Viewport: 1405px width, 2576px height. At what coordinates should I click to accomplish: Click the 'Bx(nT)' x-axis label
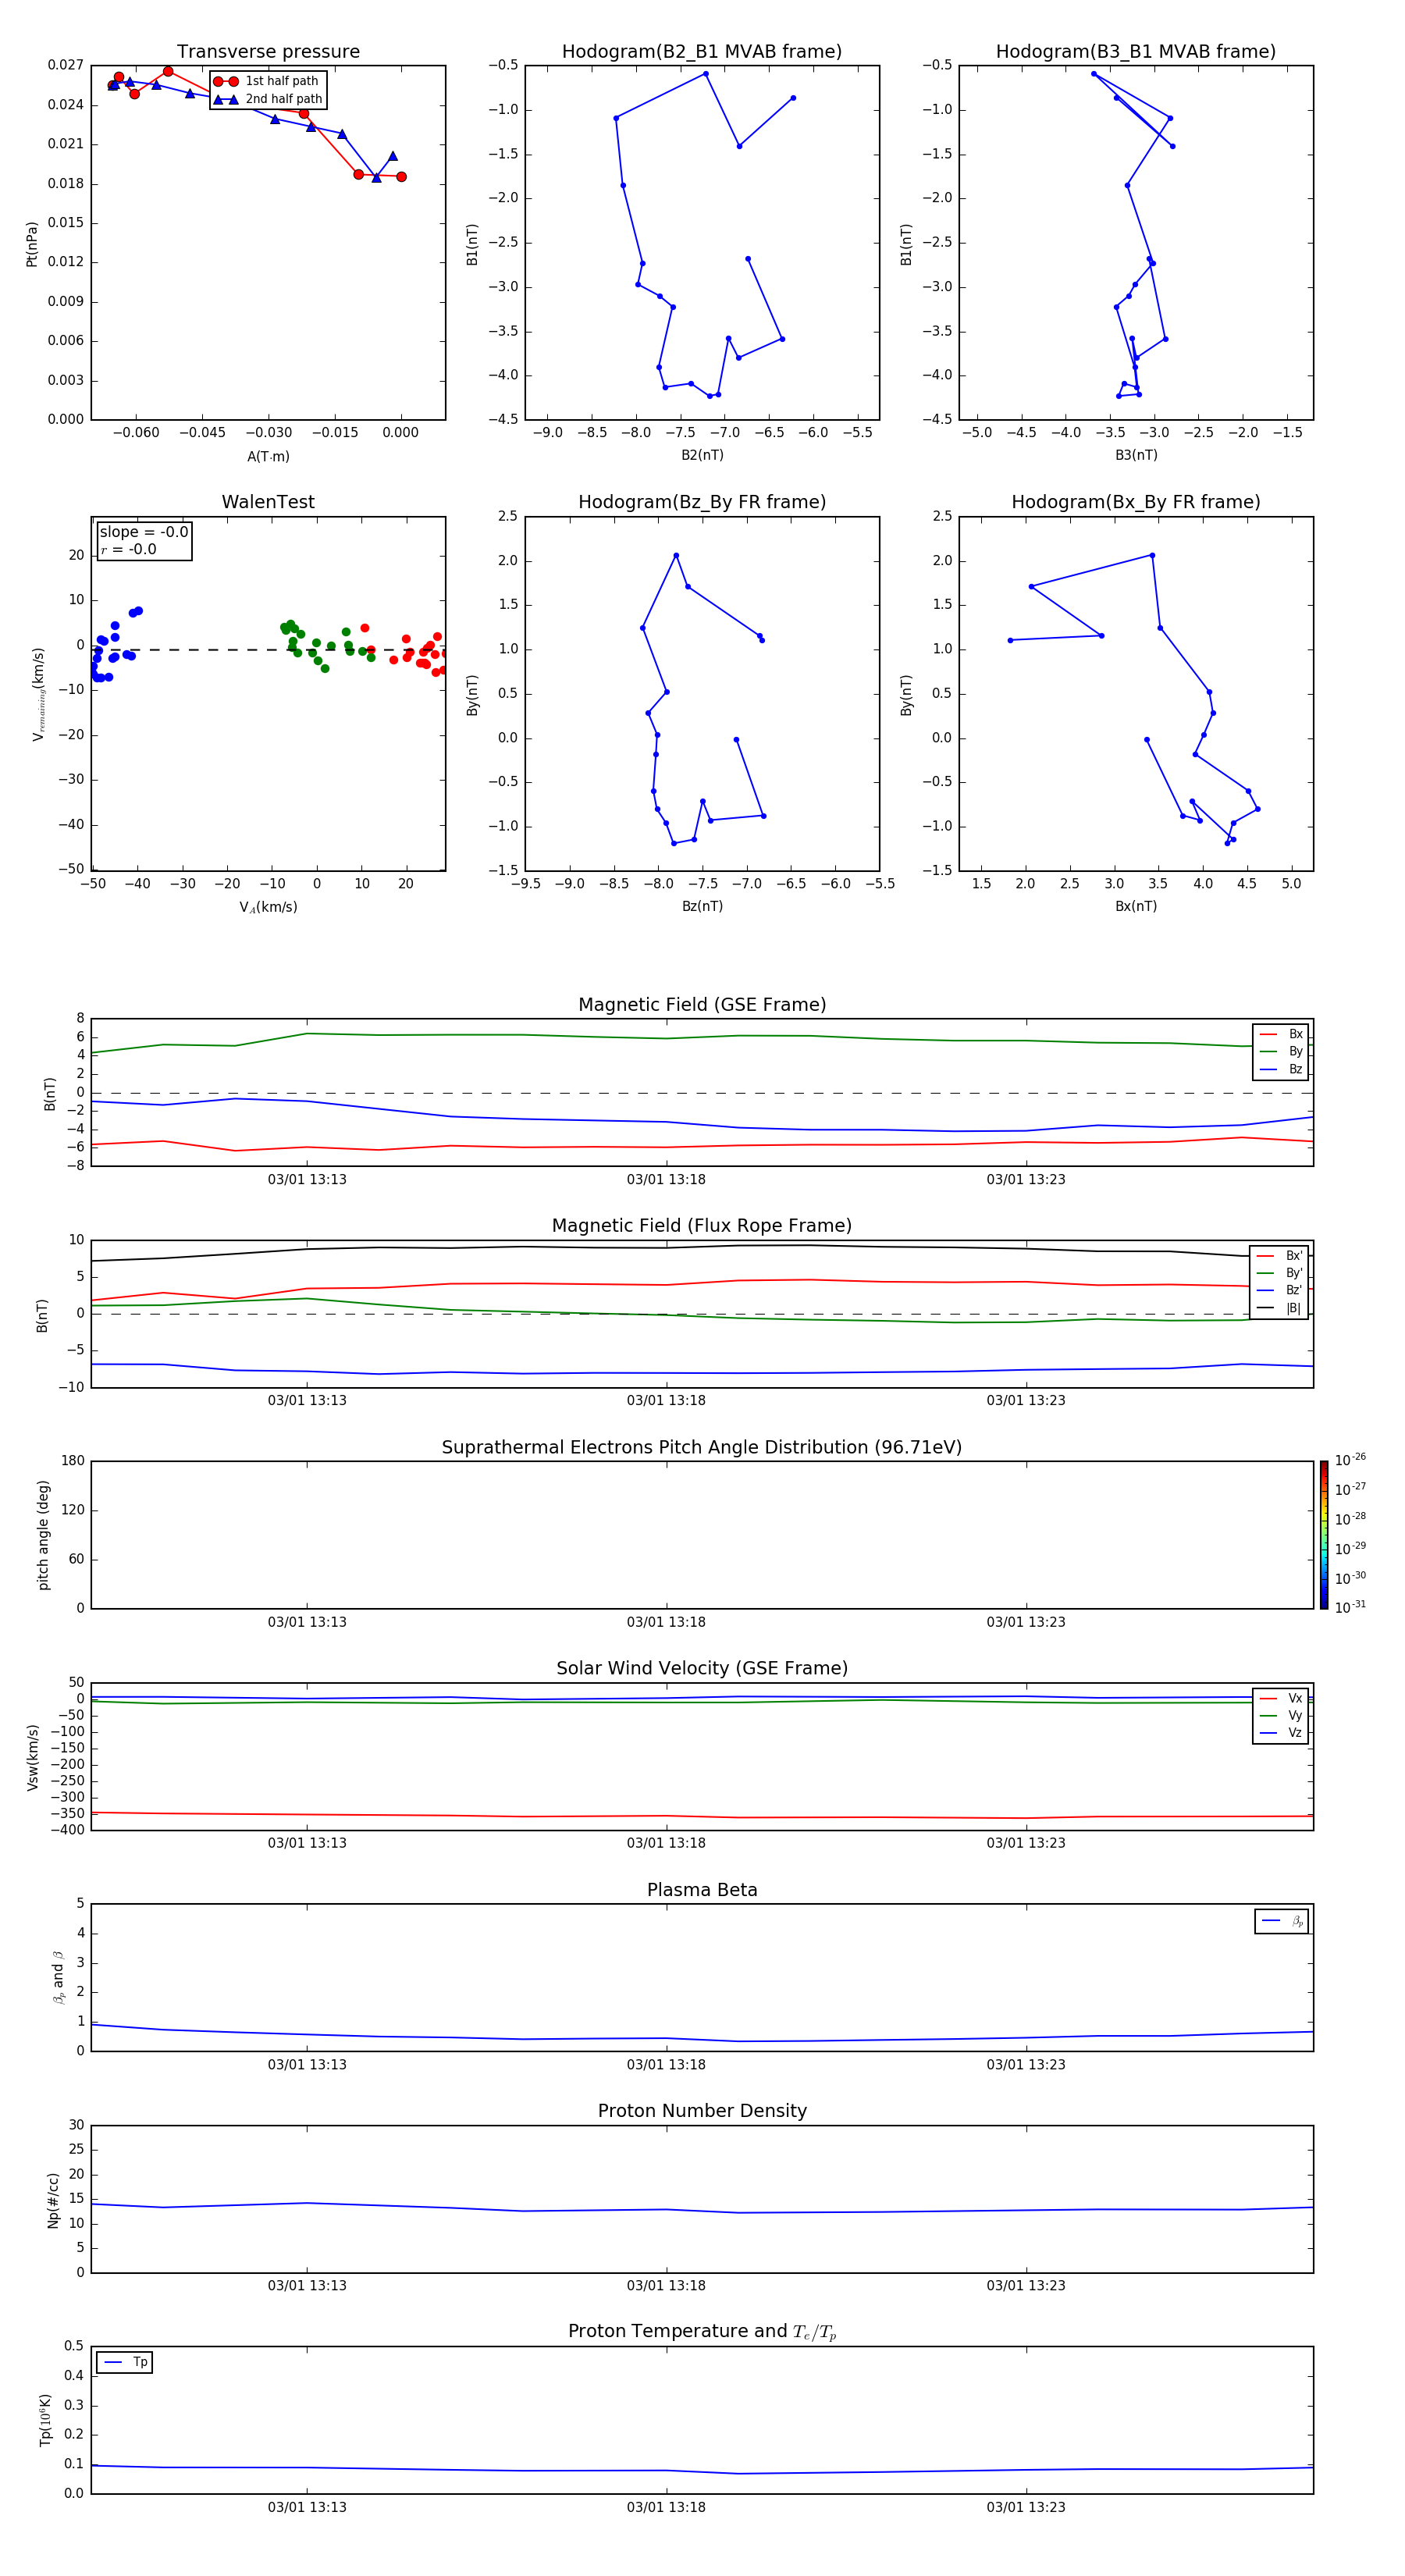point(1136,906)
